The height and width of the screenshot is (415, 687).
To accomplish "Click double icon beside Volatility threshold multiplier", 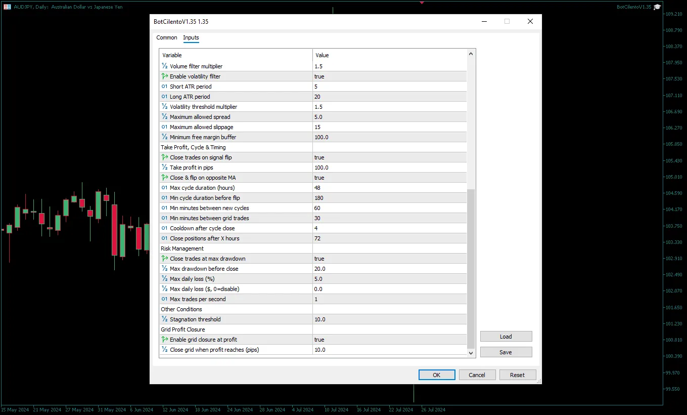I will coord(164,107).
